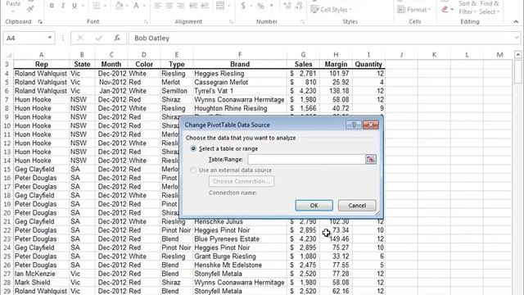Click the Increase Indent icon
The height and width of the screenshot is (295, 524).
[205, 6]
